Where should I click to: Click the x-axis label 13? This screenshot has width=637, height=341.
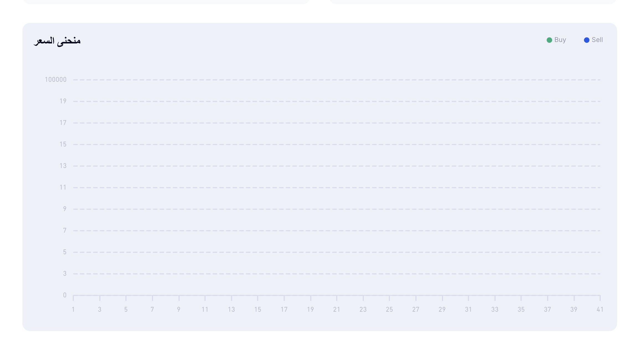231,309
